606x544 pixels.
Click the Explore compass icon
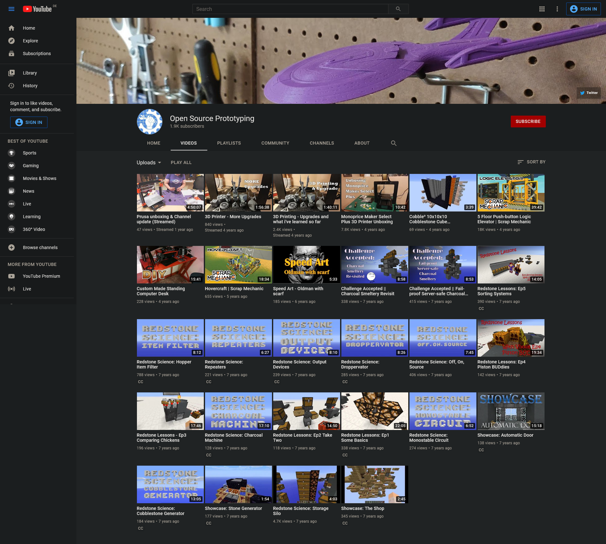[11, 41]
